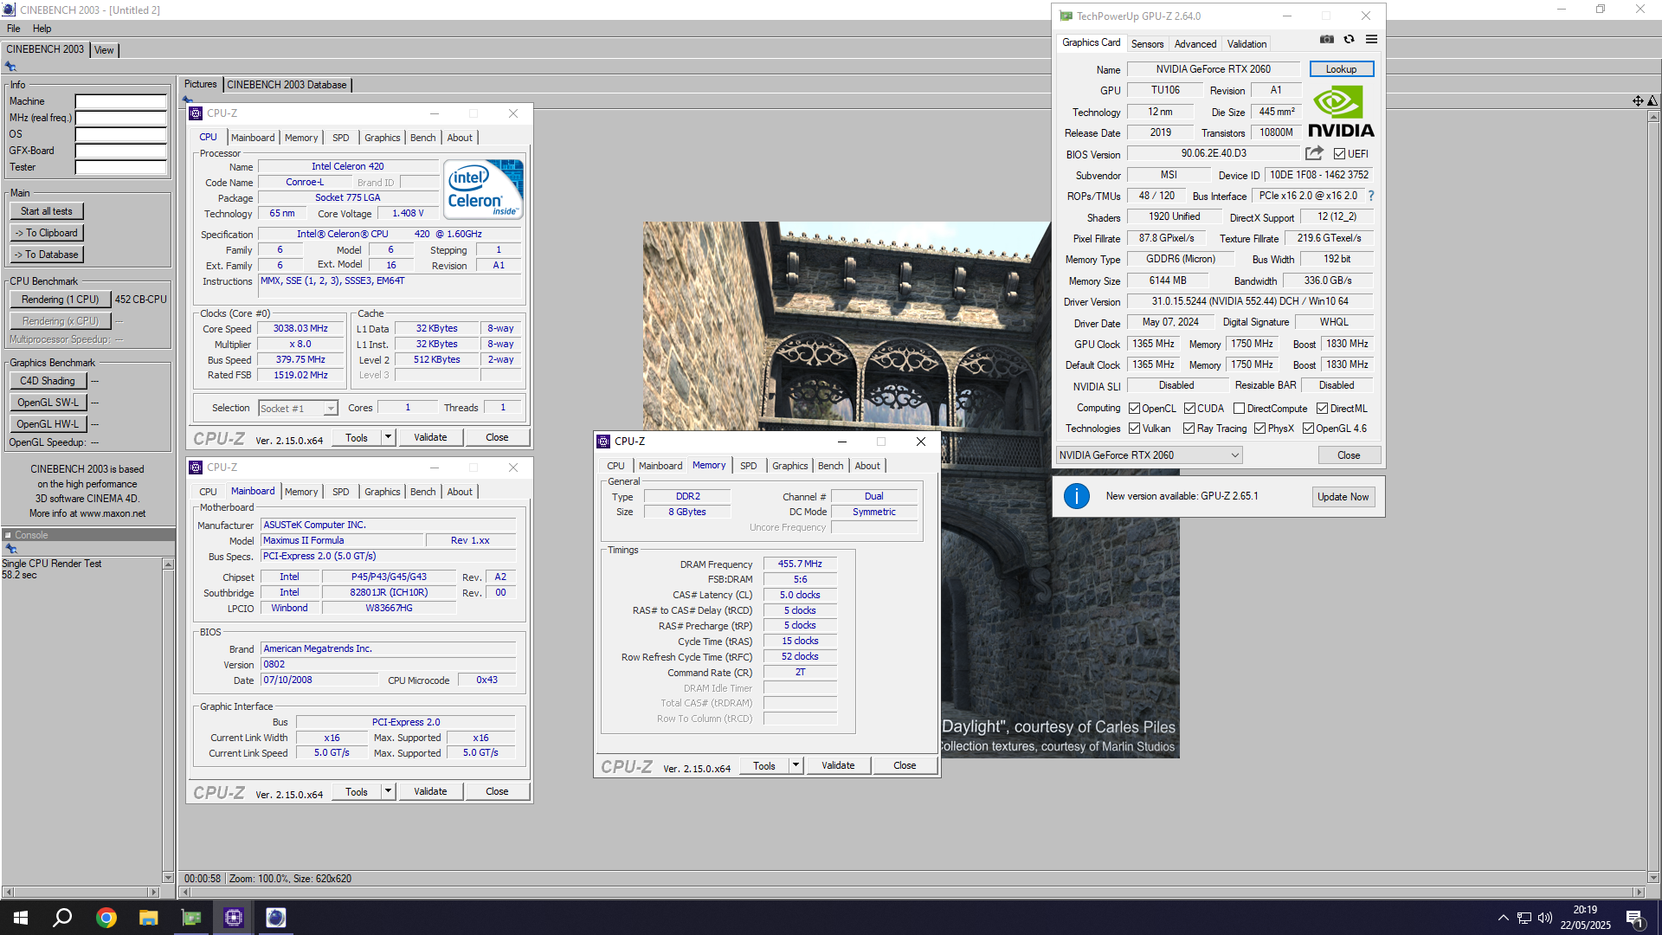This screenshot has width=1662, height=935.
Task: Click Rendering (1 CPU) button
Action: pyautogui.click(x=61, y=300)
